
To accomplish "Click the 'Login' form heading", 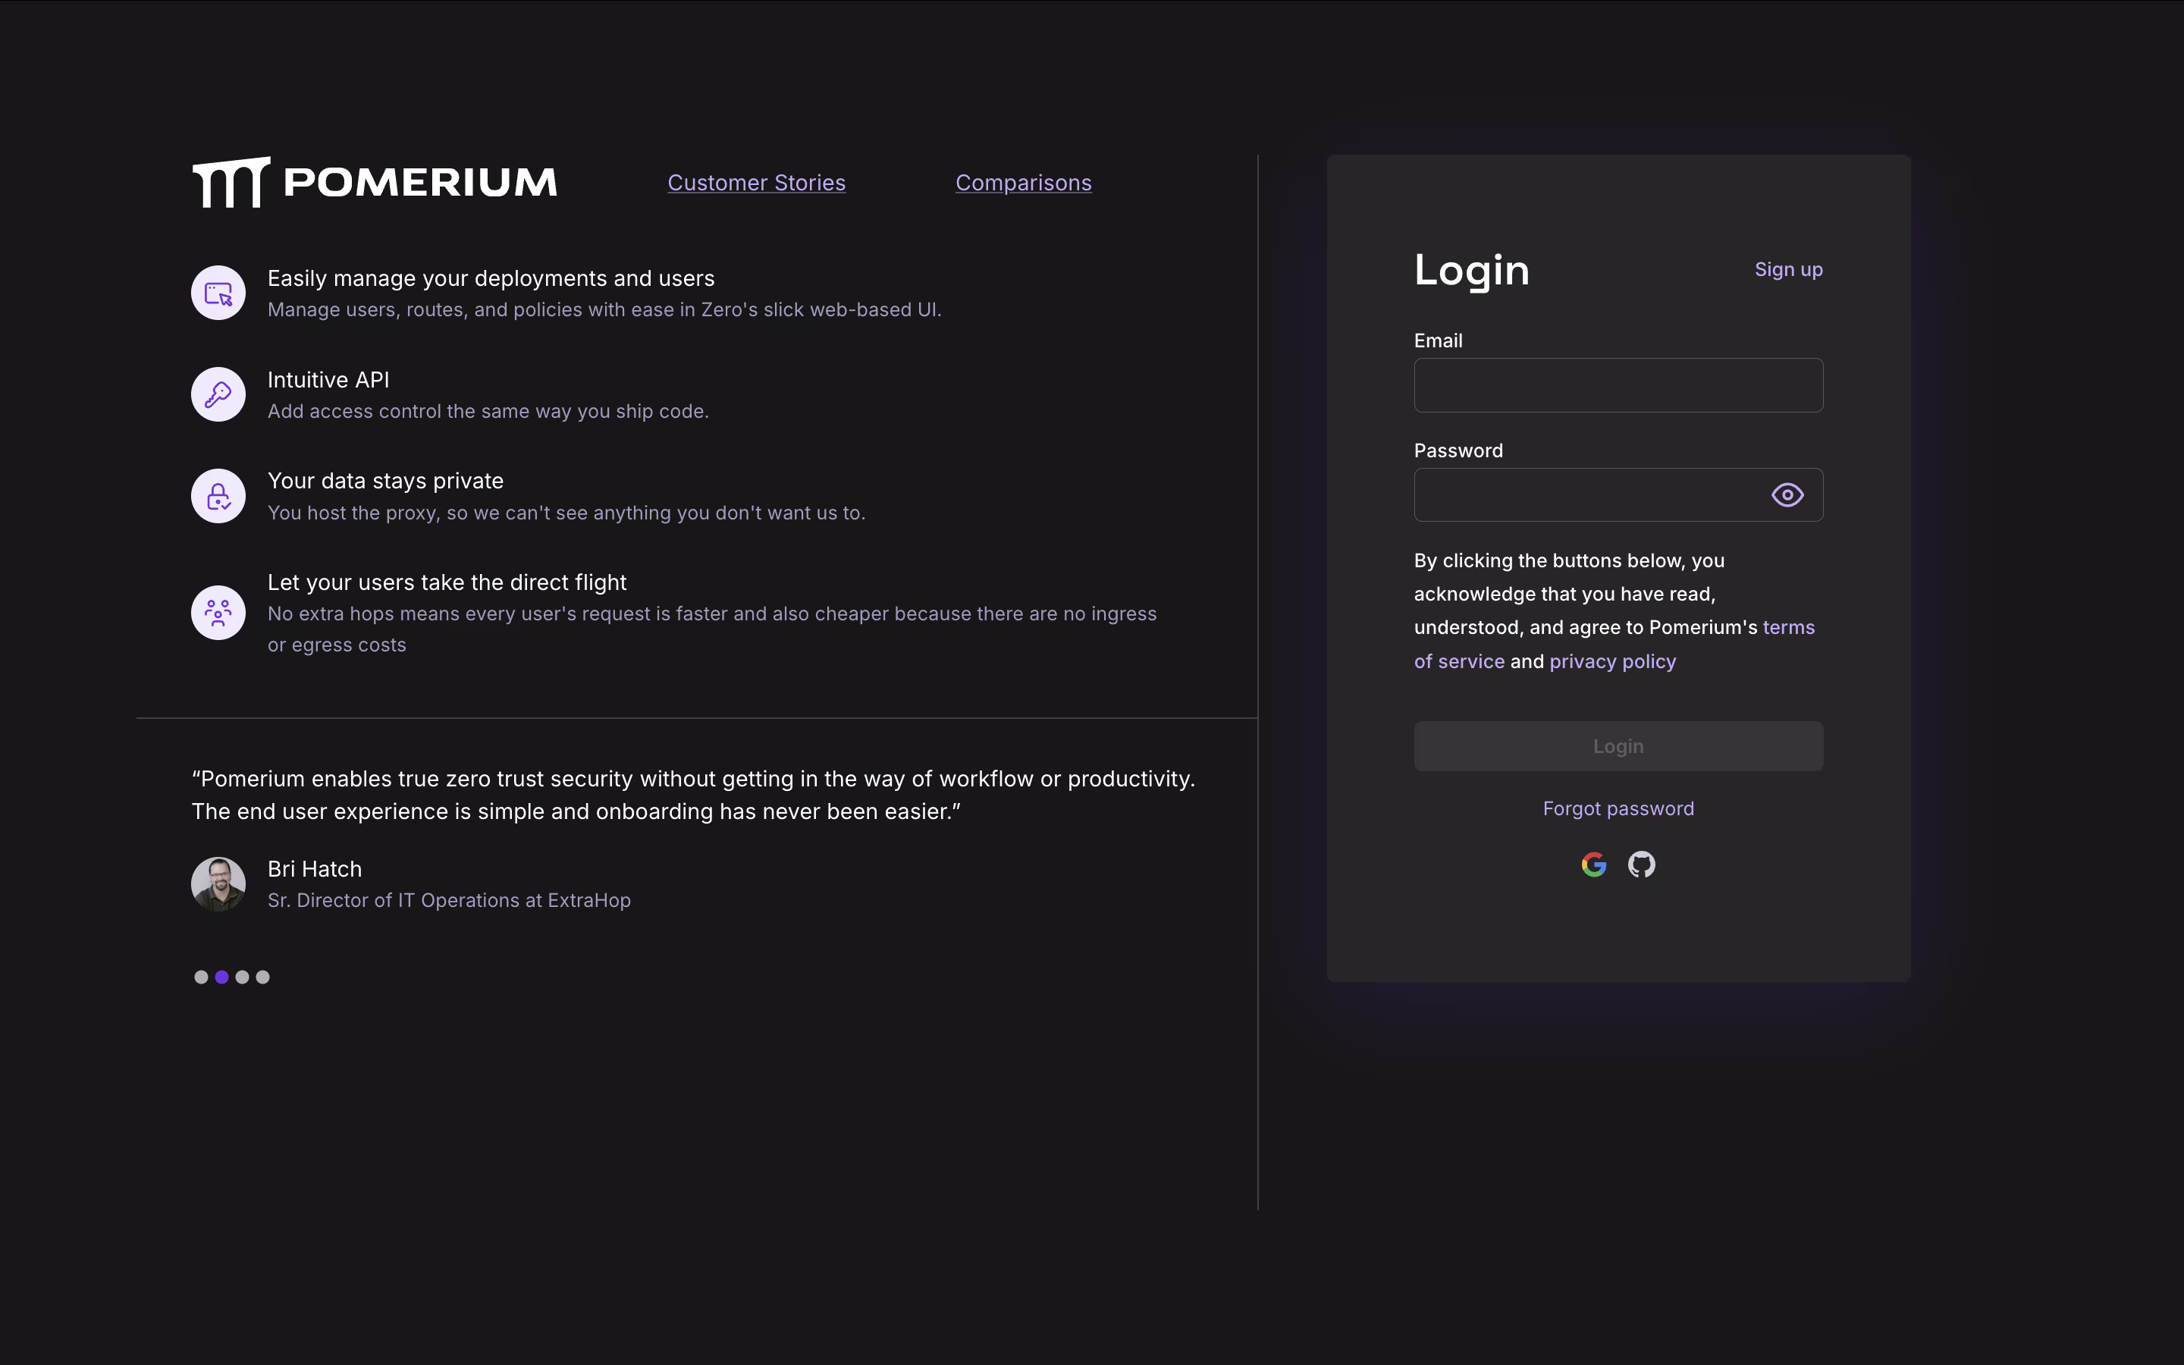I will pos(1472,270).
